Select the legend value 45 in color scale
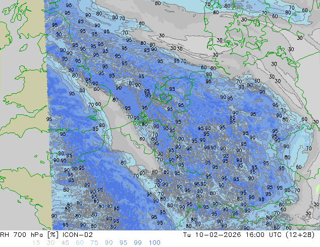The height and width of the screenshot is (247, 320). (65, 243)
